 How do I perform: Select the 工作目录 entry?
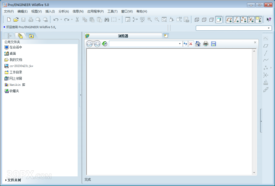[13, 72]
